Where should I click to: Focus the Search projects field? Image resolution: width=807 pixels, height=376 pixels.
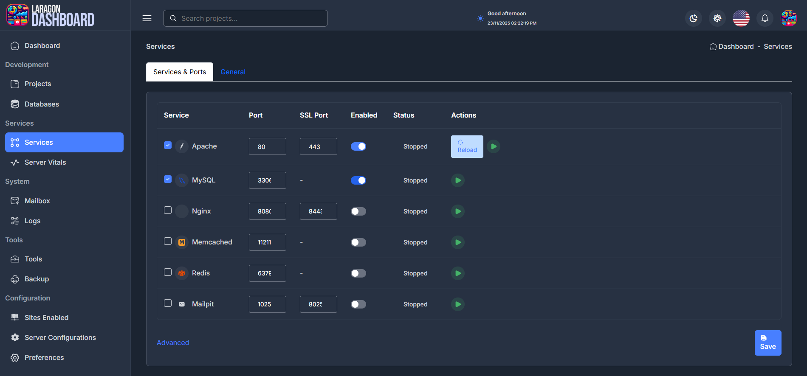(245, 18)
